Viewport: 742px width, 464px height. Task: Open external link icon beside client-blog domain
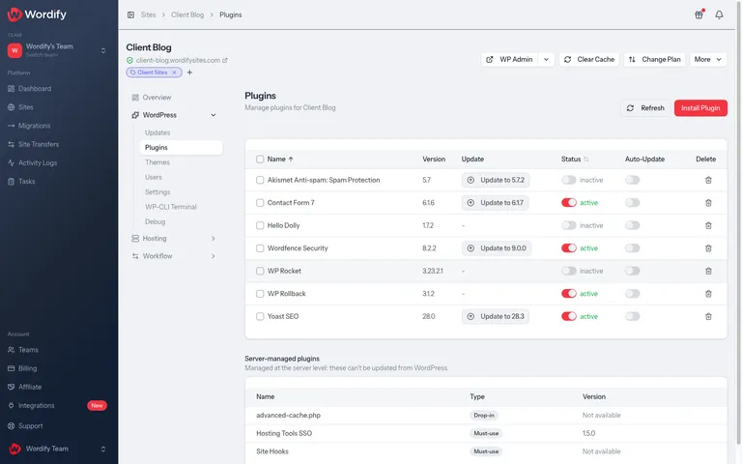[x=225, y=60]
